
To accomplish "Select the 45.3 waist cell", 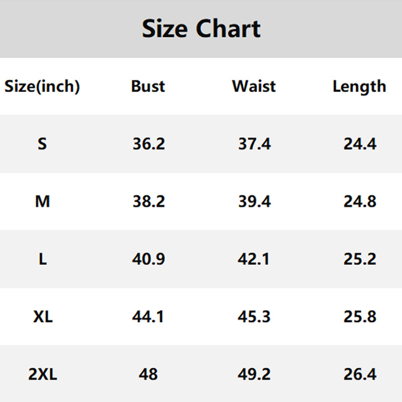I will coord(254,317).
